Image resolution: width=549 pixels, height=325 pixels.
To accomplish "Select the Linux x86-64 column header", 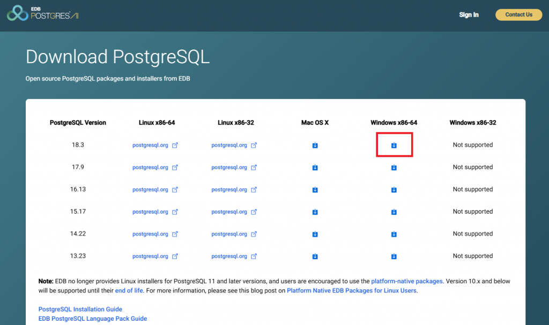I will [x=157, y=123].
